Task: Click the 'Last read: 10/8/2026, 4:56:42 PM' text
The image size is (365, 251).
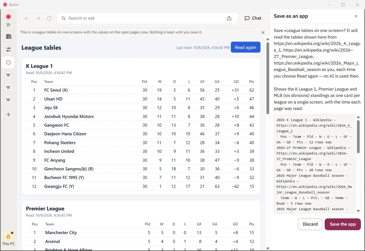Action: tap(203, 48)
